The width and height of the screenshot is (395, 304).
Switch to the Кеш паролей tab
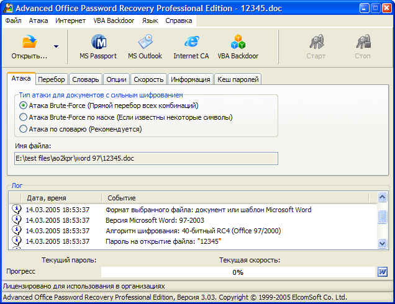[x=238, y=79]
